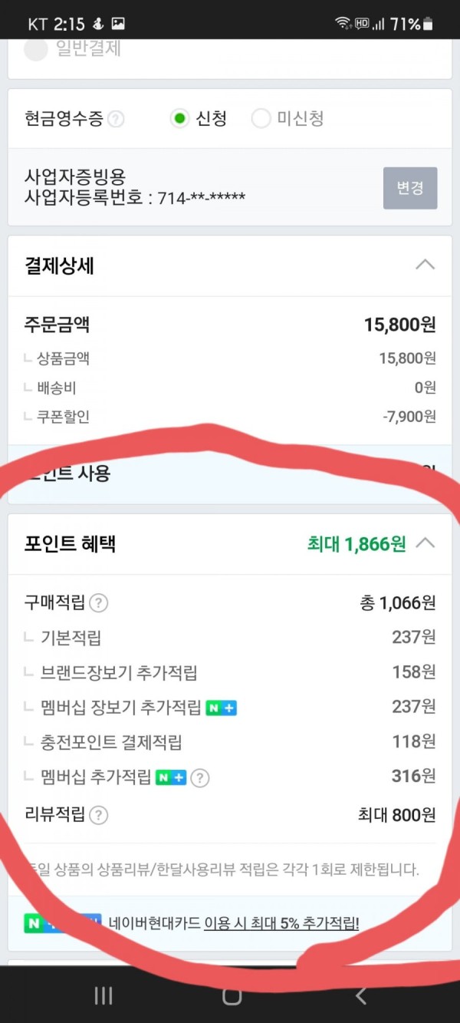The height and width of the screenshot is (1023, 460).
Task: Tap Android recent apps navigation icon
Action: [103, 996]
